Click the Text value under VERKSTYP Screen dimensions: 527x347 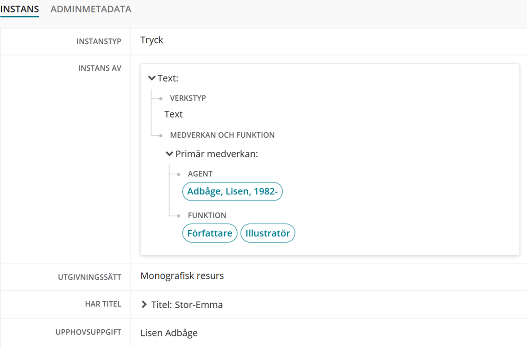174,115
